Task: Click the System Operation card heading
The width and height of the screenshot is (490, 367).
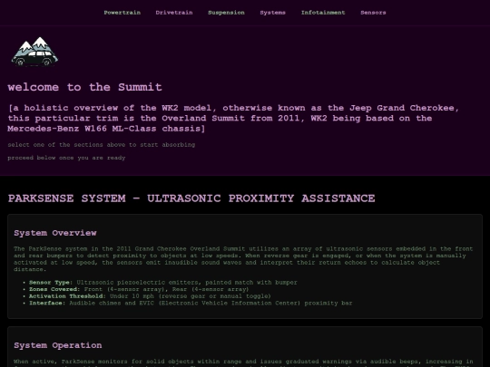Action: [58, 345]
